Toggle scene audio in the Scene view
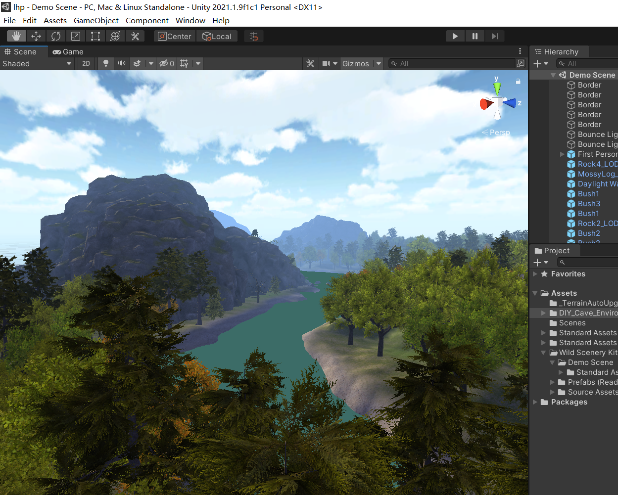The image size is (618, 495). (x=121, y=63)
